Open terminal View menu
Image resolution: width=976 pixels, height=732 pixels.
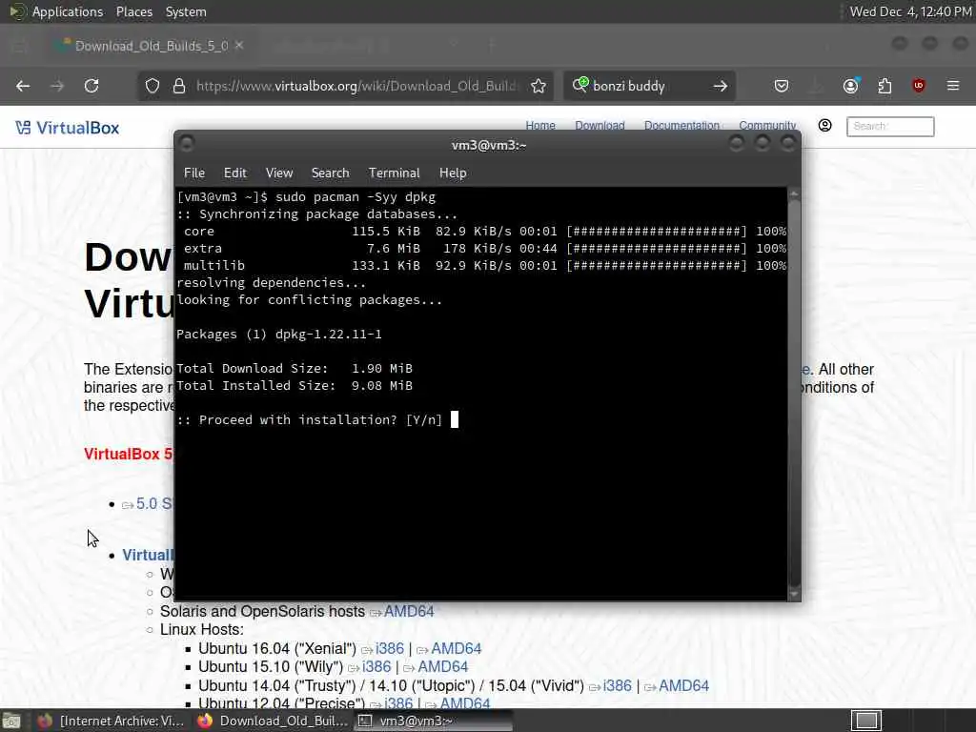(x=279, y=173)
